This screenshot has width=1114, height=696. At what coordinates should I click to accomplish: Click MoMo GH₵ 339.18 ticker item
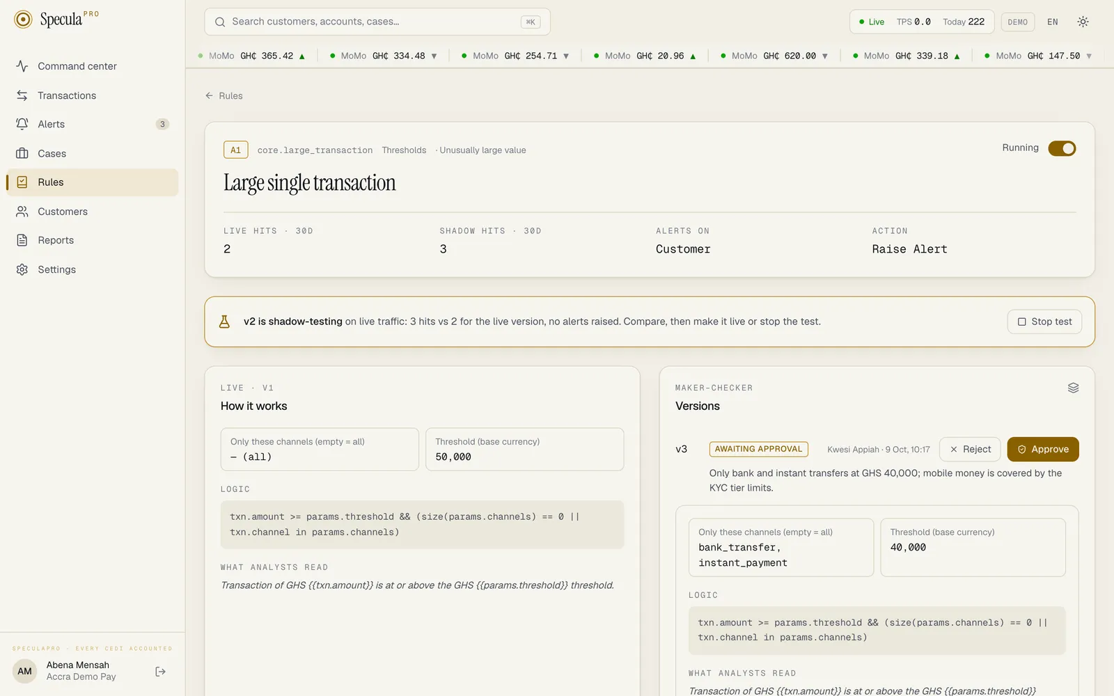point(907,56)
